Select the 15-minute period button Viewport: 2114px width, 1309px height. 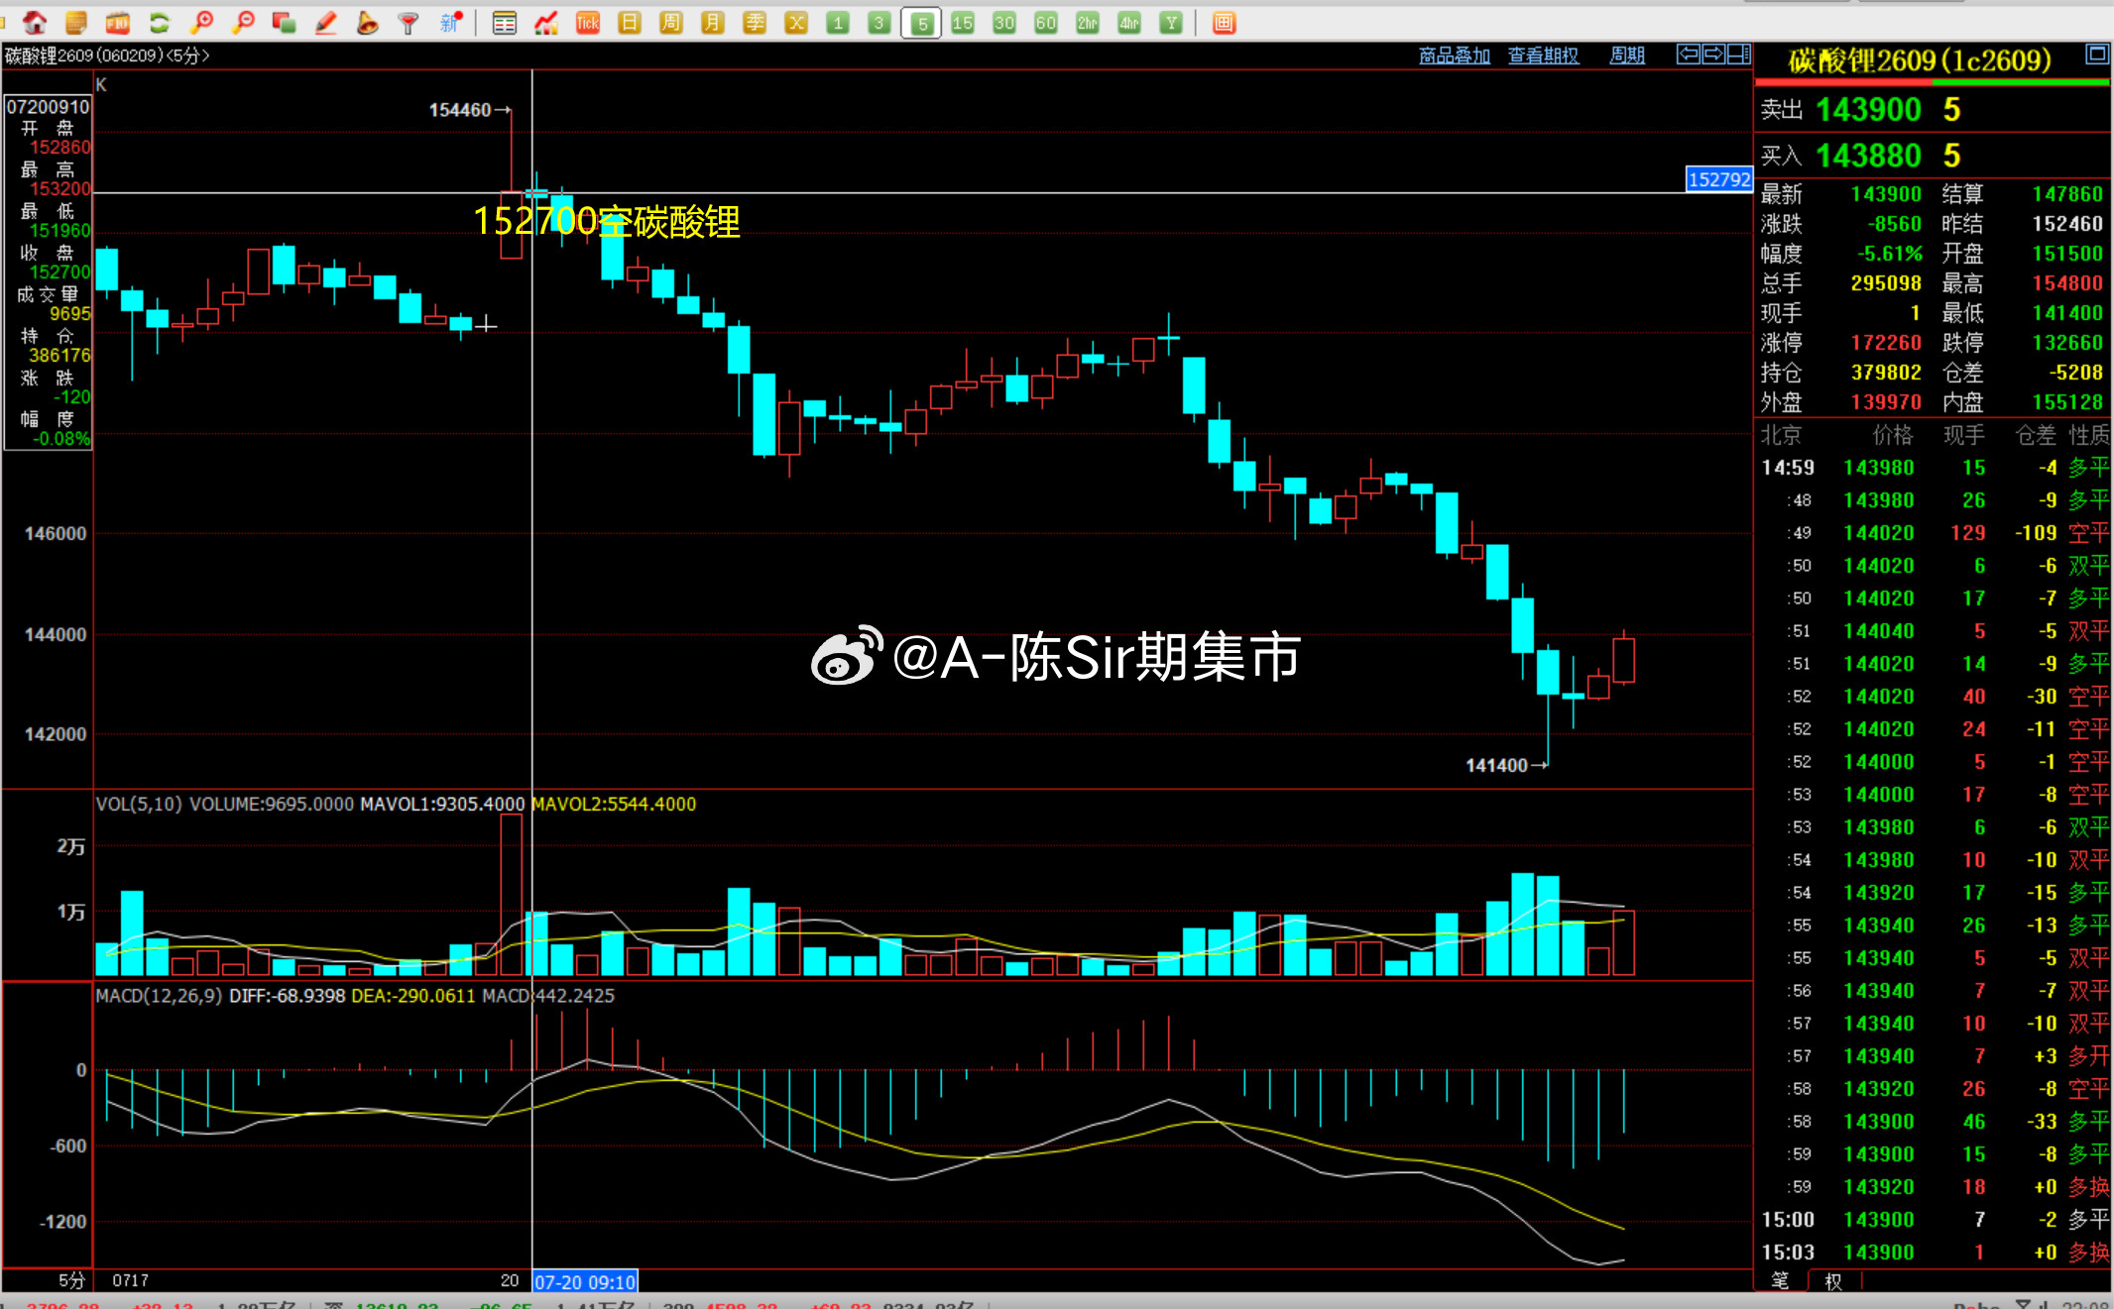pyautogui.click(x=963, y=22)
